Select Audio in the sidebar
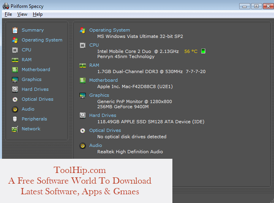Image resolution: width=274 pixels, height=203 pixels. click(28, 109)
